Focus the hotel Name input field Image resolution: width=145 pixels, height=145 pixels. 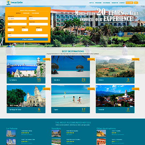tap(38, 18)
